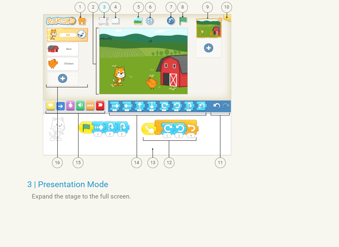339x247 pixels.
Task: Click the "3 | Presentation Mode" heading
Action: tap(68, 184)
